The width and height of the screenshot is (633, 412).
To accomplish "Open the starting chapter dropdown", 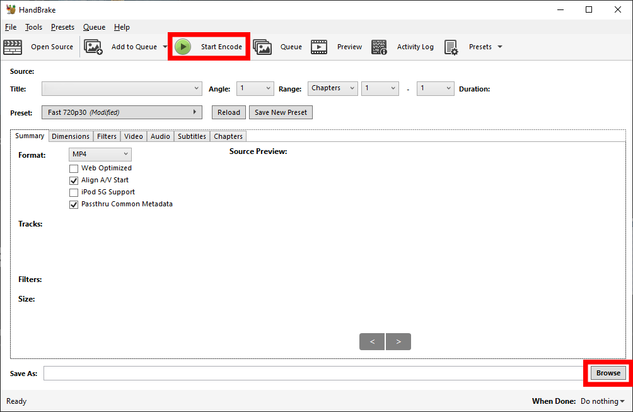I will (x=380, y=88).
